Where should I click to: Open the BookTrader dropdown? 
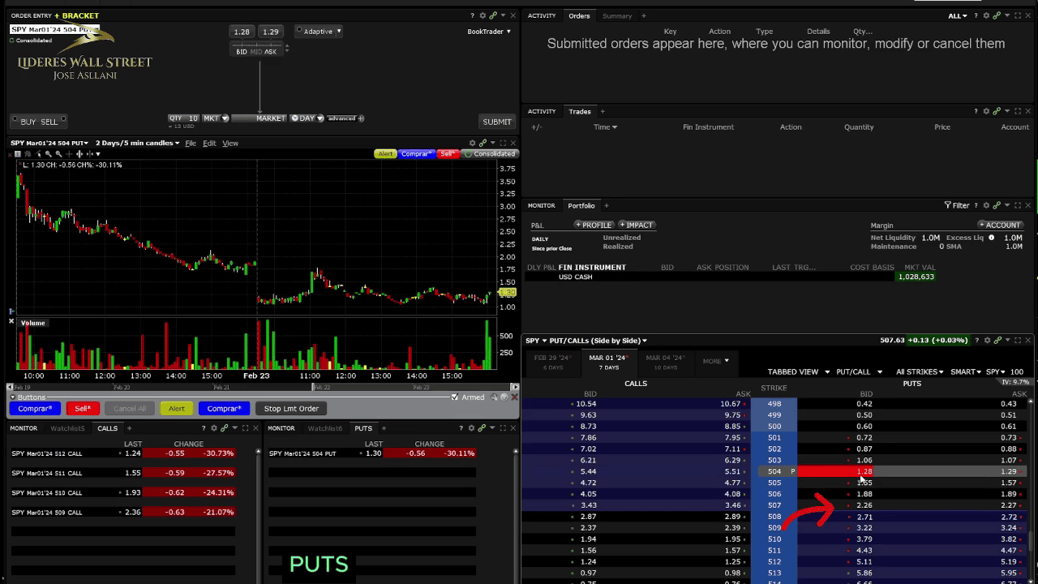[489, 32]
